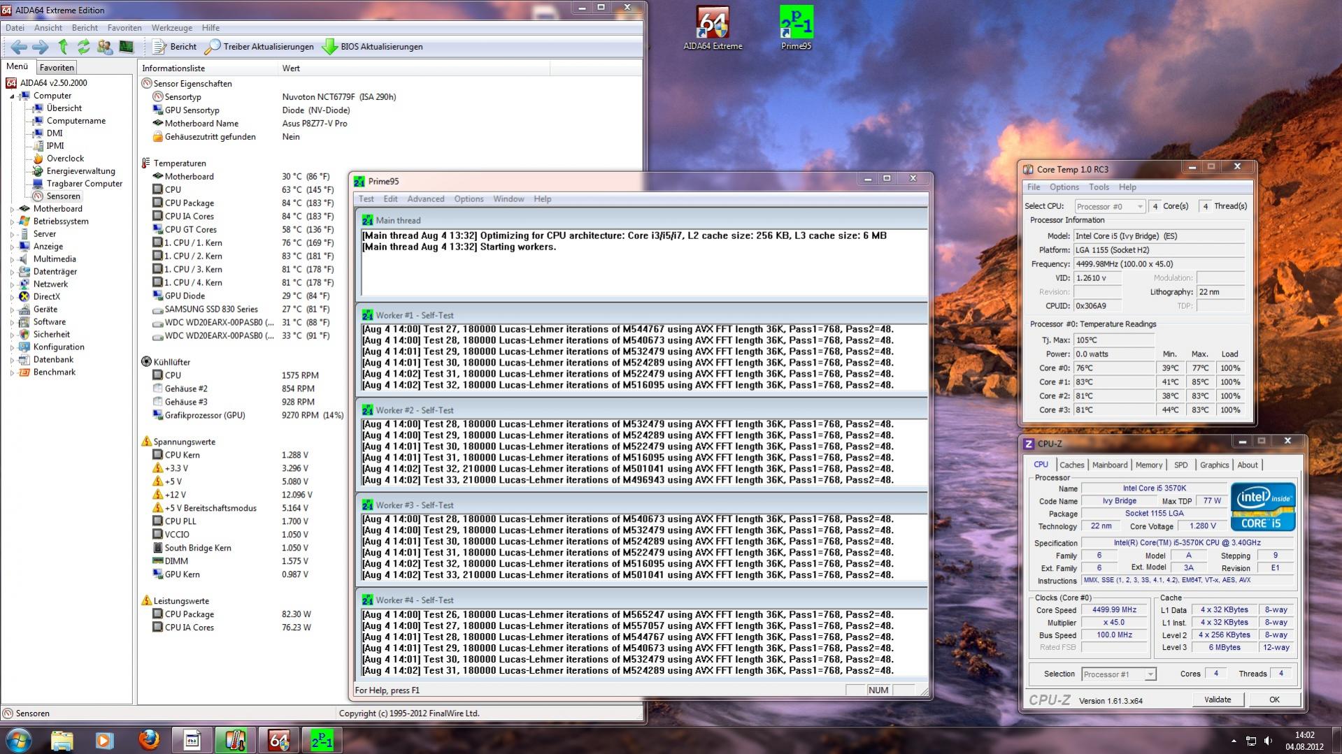Click the green up-arrow in AIDA64's toolbar

63,47
